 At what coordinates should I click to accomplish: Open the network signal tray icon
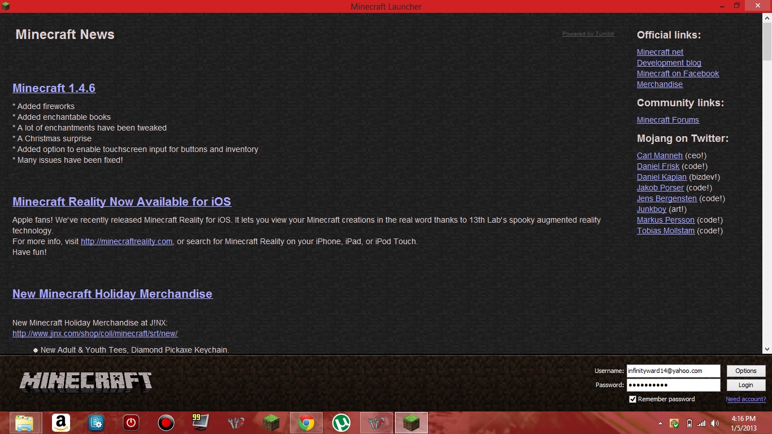pyautogui.click(x=702, y=423)
